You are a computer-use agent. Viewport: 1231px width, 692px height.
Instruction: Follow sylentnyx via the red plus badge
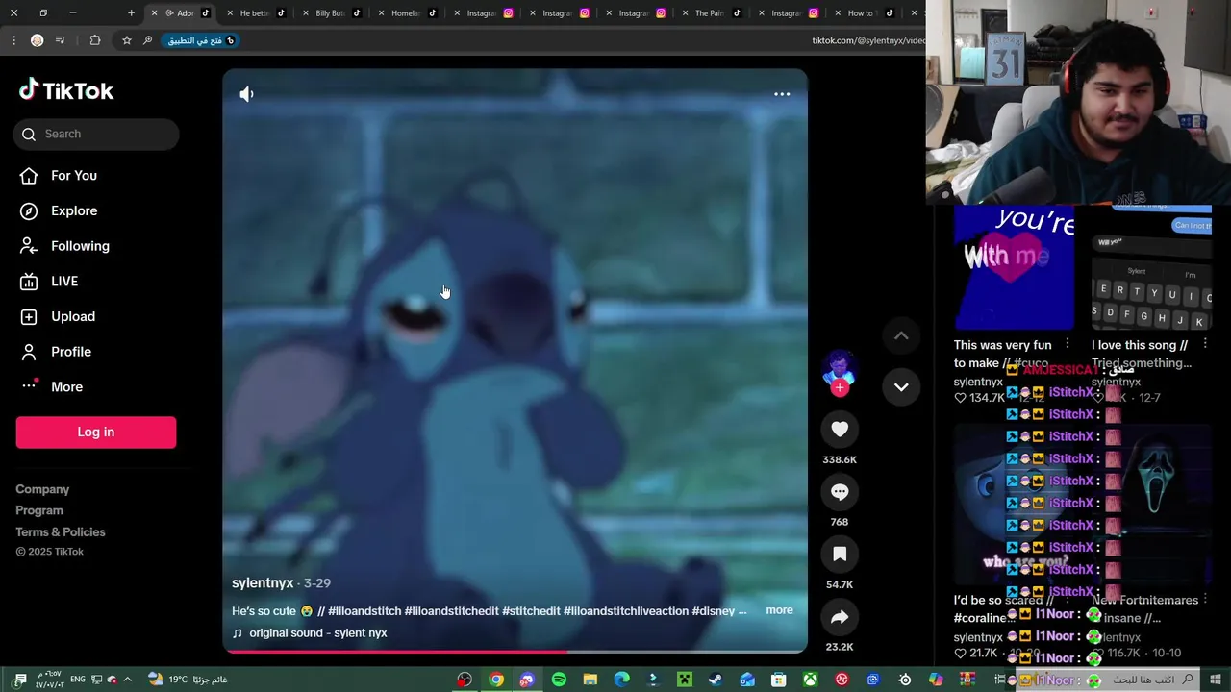click(840, 387)
